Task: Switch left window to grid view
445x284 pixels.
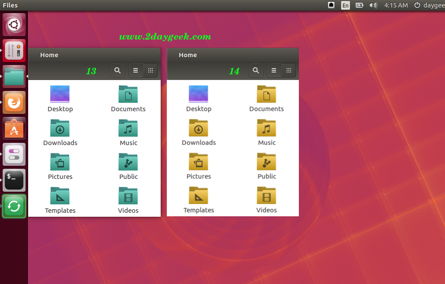Action: click(x=150, y=70)
